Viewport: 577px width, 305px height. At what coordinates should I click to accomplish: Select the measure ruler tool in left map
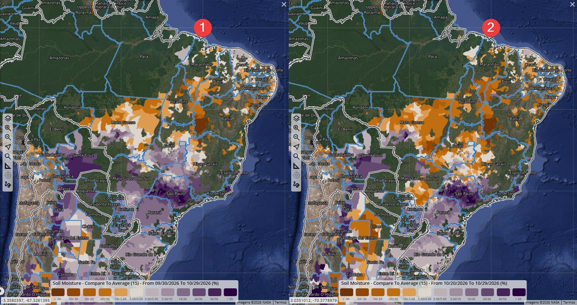click(8, 166)
